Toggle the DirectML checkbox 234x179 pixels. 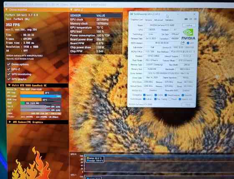[183, 95]
